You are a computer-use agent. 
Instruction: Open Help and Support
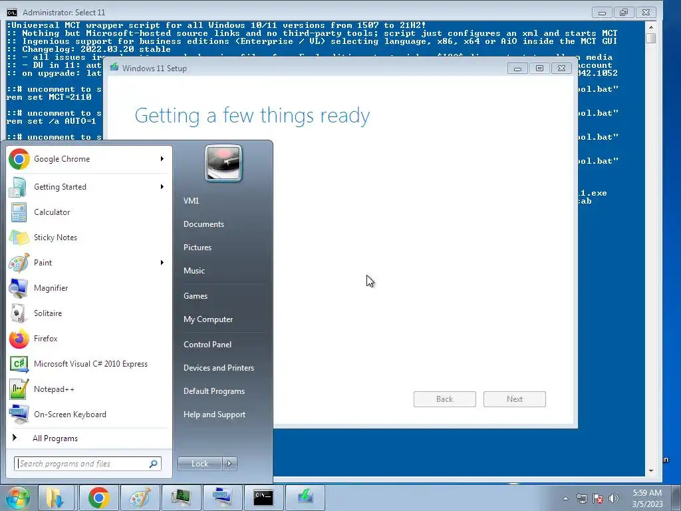tap(215, 415)
